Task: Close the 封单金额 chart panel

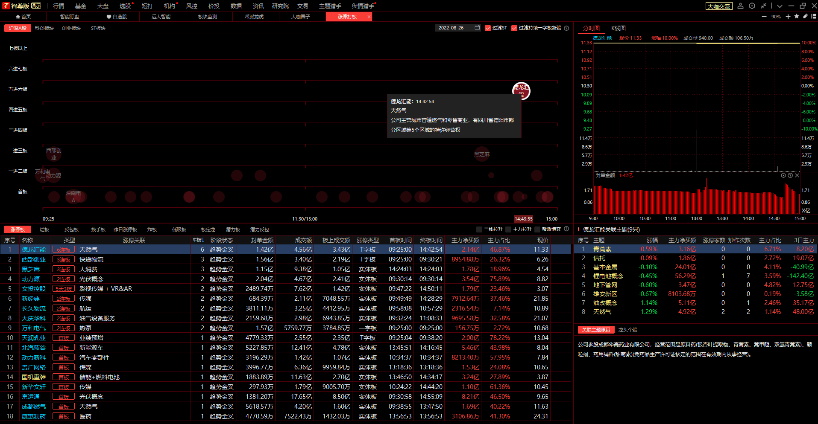Action: click(797, 175)
